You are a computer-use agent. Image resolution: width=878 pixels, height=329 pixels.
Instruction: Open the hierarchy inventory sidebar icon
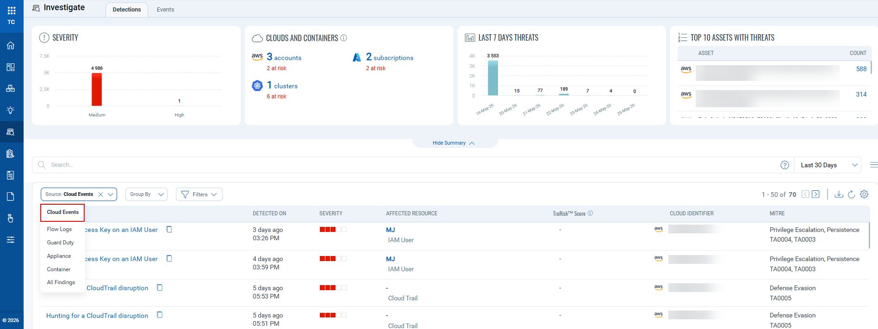tap(11, 88)
